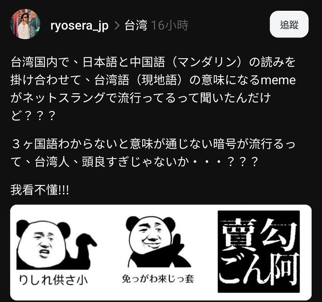Click the white attached image card

click(161, 253)
